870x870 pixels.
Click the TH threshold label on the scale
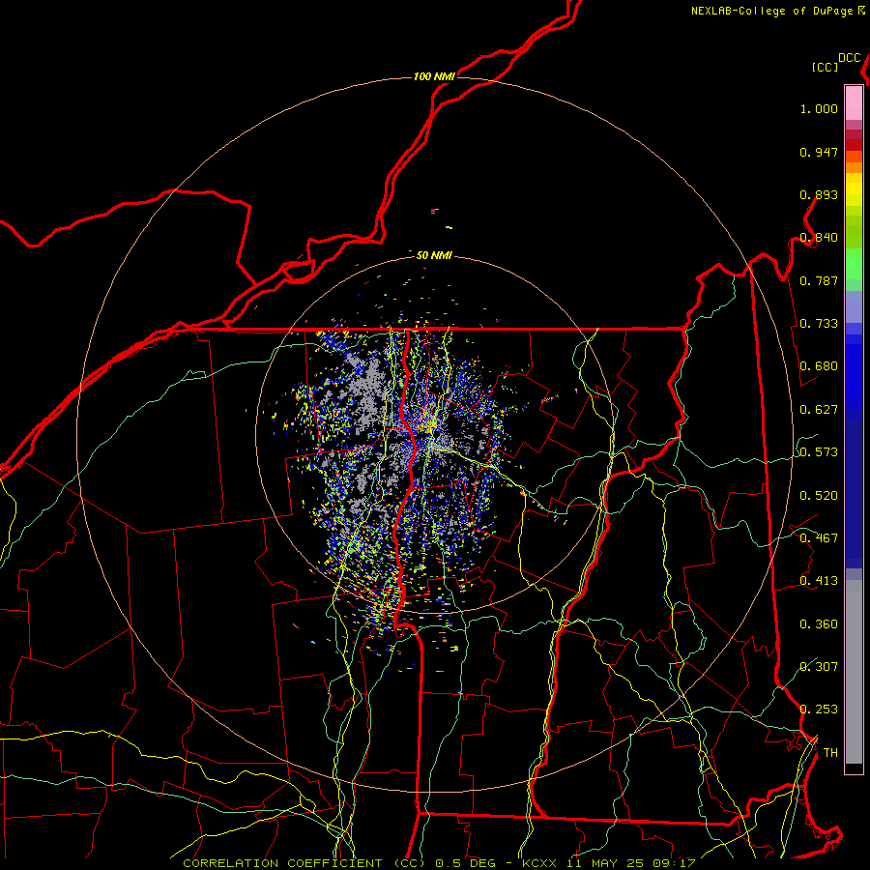point(830,753)
